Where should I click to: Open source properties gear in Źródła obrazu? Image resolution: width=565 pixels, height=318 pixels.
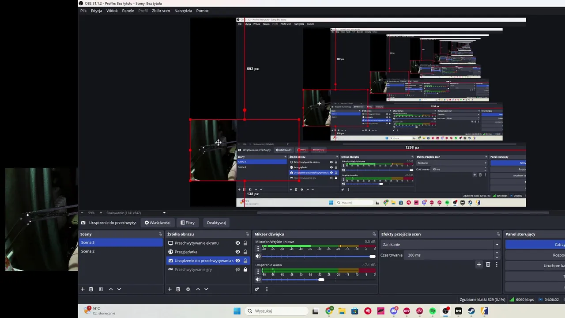click(188, 289)
